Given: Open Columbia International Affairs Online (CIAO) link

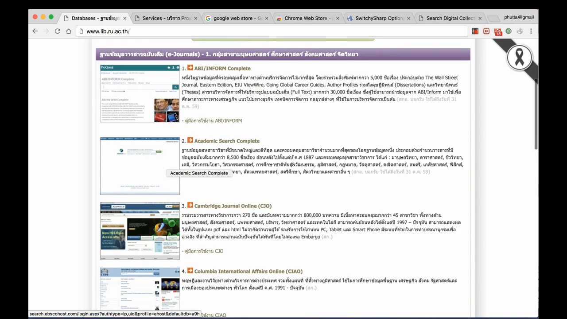Looking at the screenshot, I should pyautogui.click(x=249, y=271).
